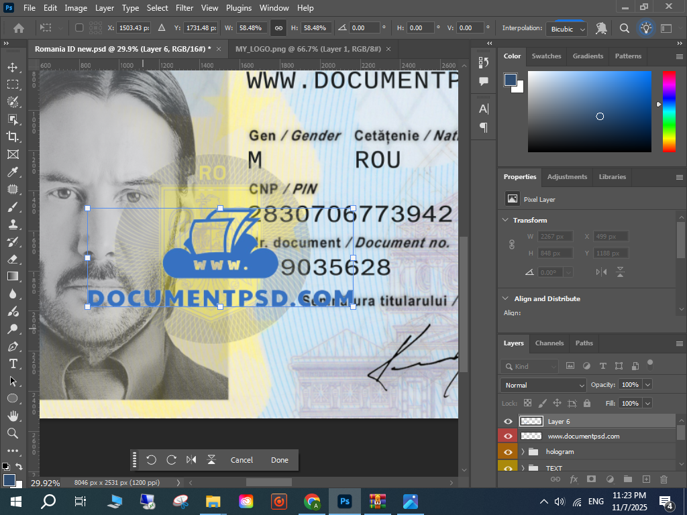Select the Crop tool
The width and height of the screenshot is (687, 515).
point(13,137)
